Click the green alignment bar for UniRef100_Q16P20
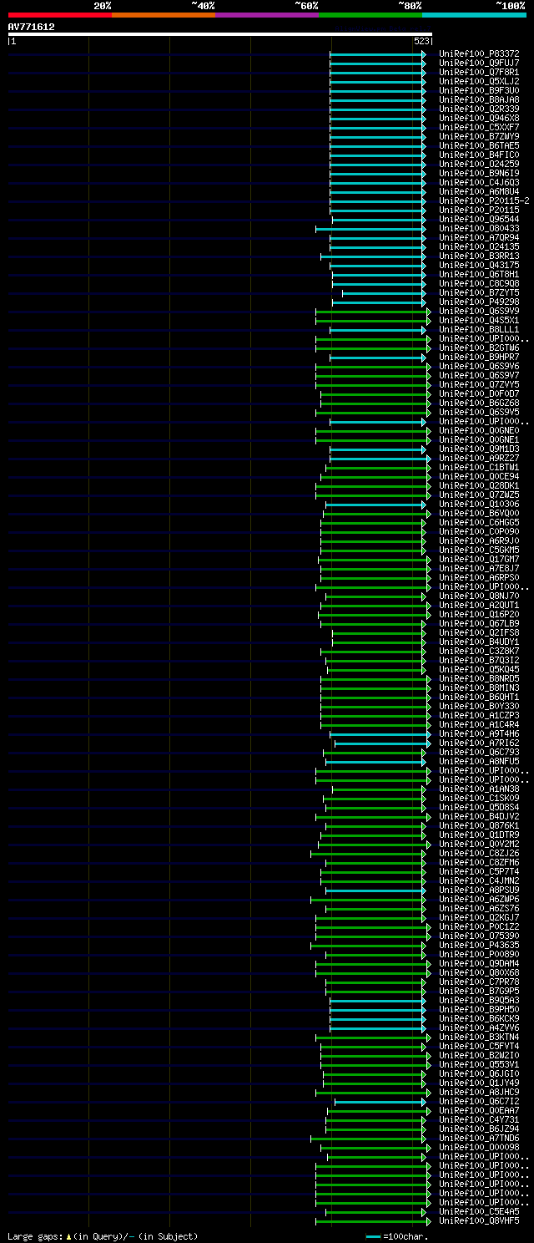534x1243 pixels. click(375, 614)
